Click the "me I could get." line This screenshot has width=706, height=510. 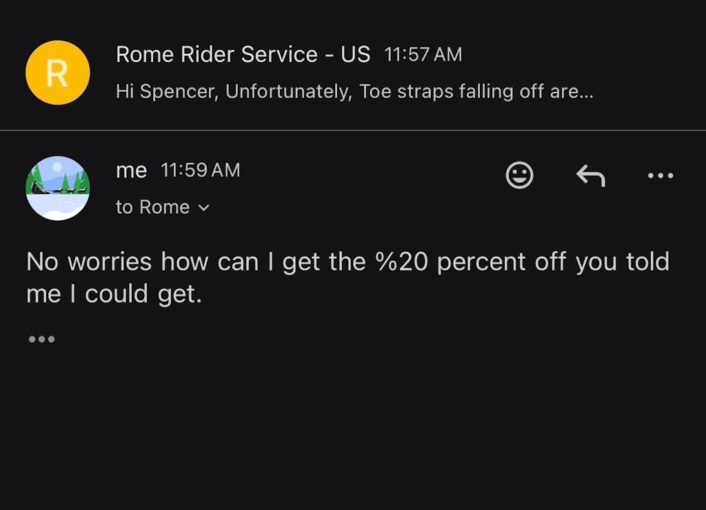coord(114,295)
